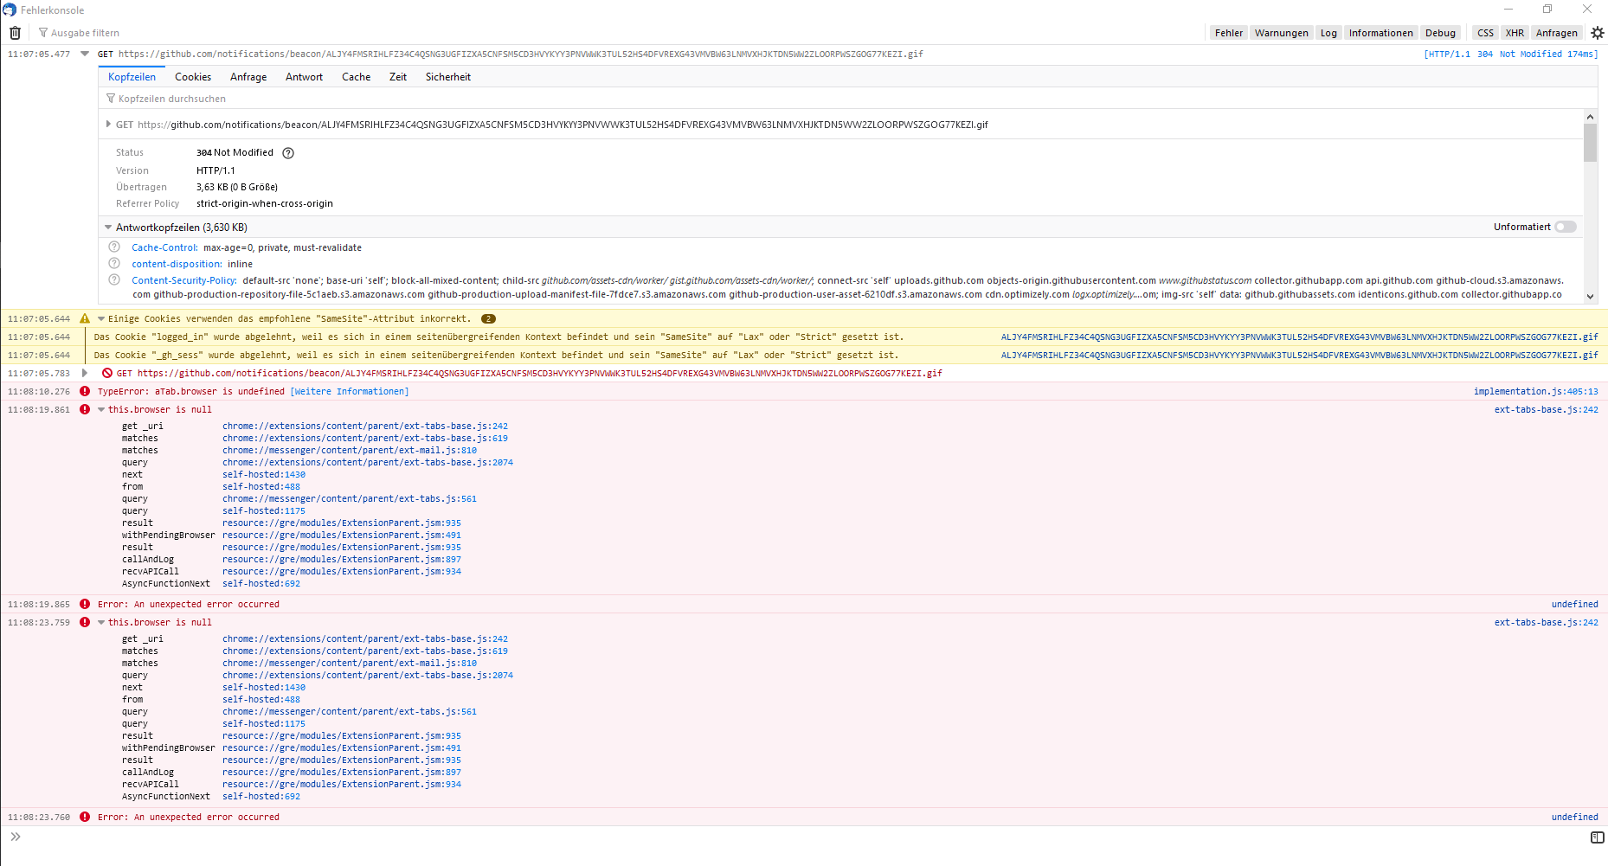Open the console settings gear
The height and width of the screenshot is (866, 1608).
tap(1598, 32)
